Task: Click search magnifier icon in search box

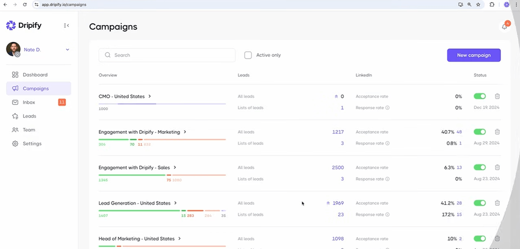Action: (x=107, y=55)
